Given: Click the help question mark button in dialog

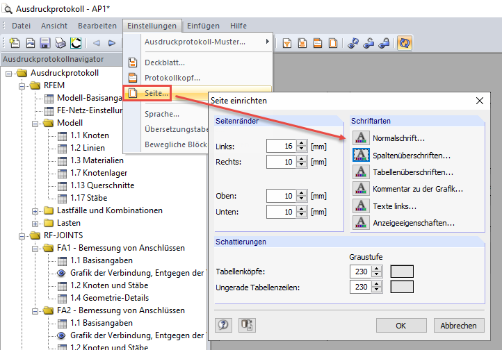Looking at the screenshot, I should click(223, 325).
